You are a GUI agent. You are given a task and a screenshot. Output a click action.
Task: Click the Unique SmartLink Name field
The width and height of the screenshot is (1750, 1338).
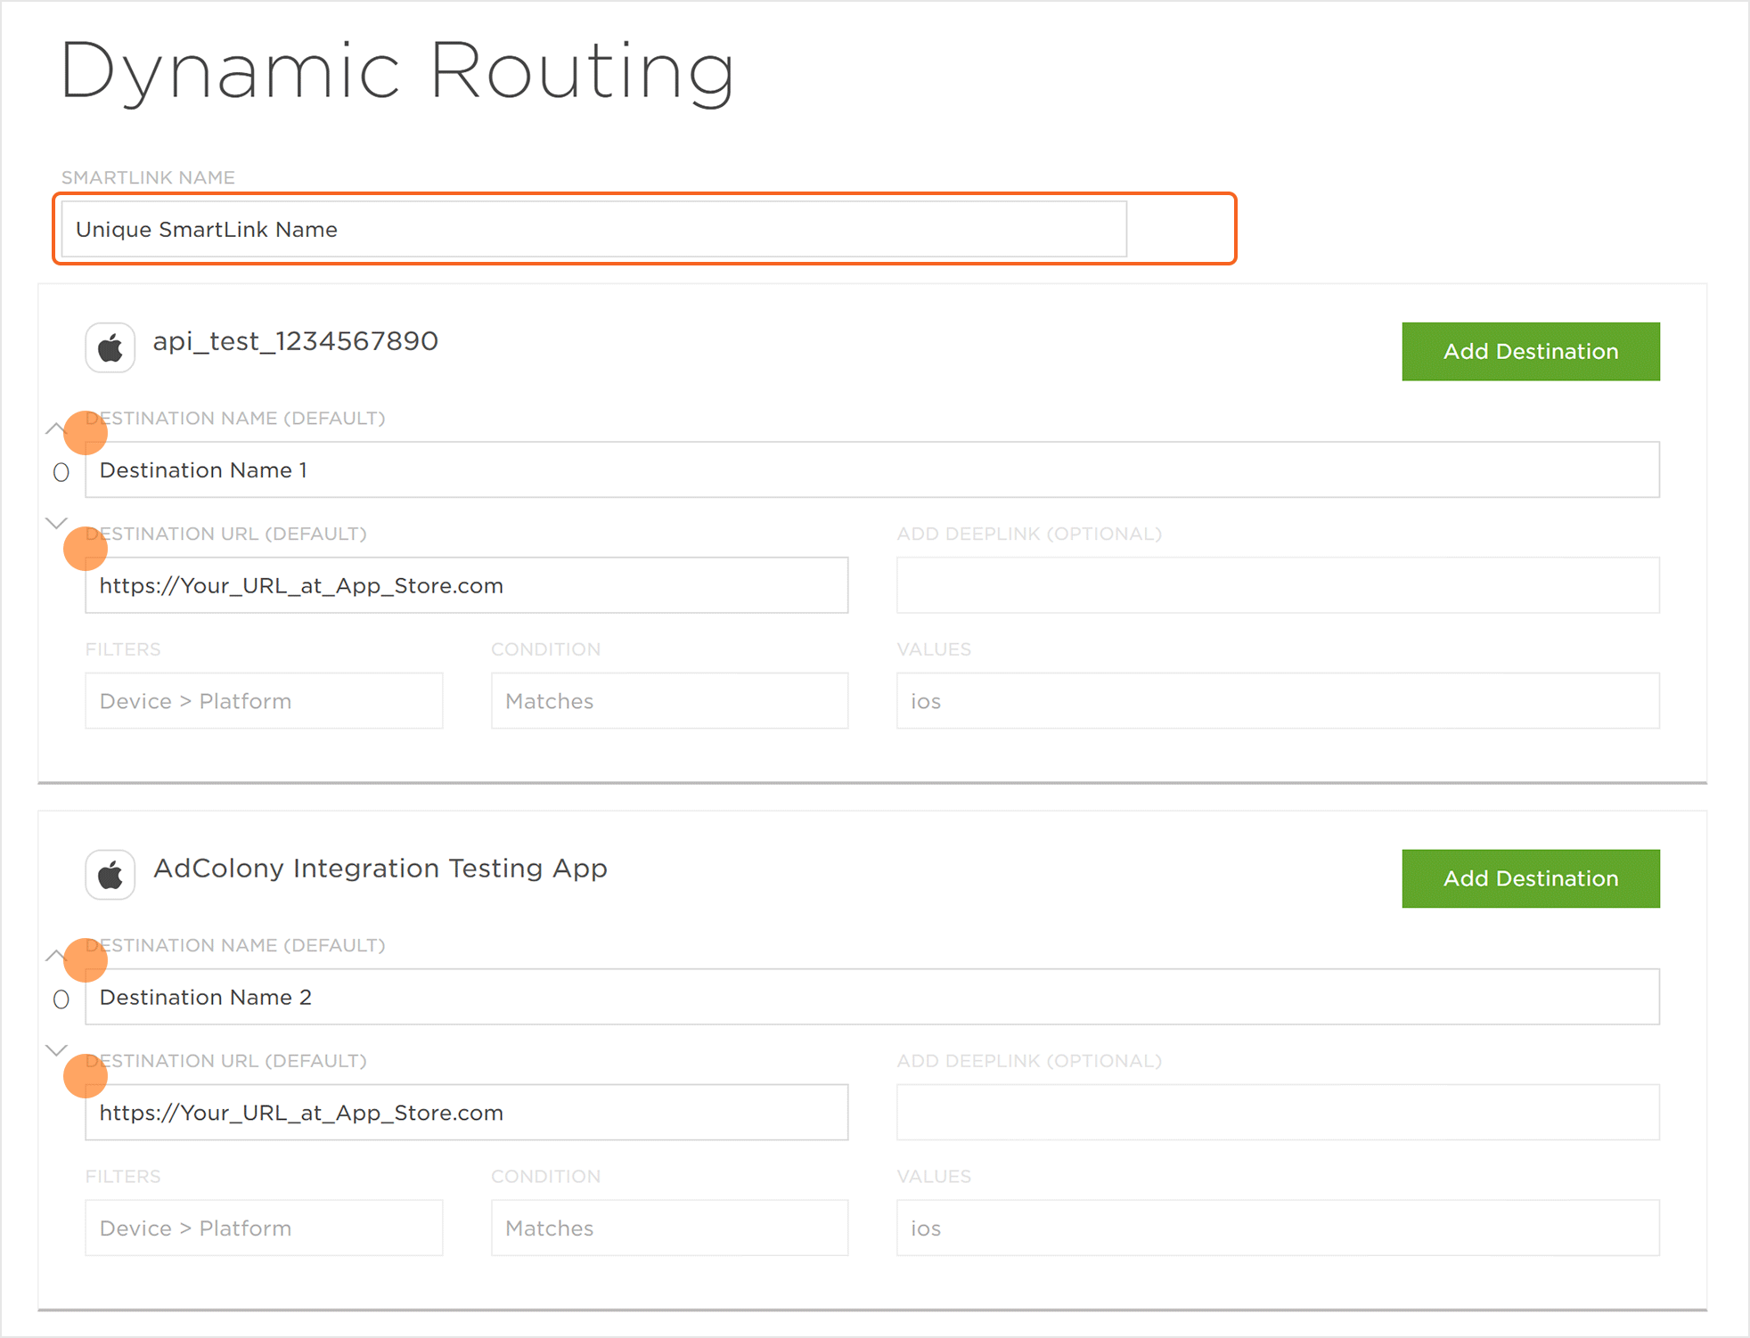(593, 230)
